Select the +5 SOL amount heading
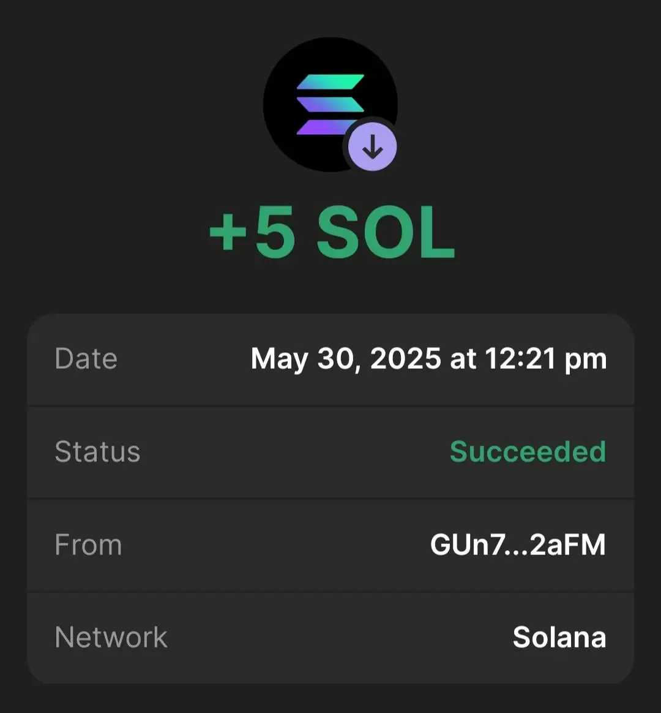661x713 pixels. (332, 232)
